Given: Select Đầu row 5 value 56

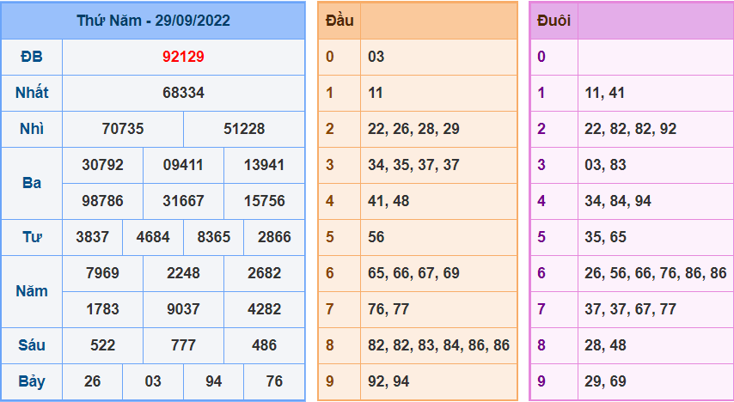Looking at the screenshot, I should click(376, 237).
